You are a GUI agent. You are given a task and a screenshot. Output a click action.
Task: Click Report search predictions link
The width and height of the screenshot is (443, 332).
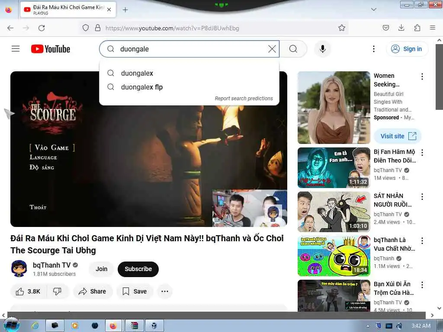pos(244,98)
